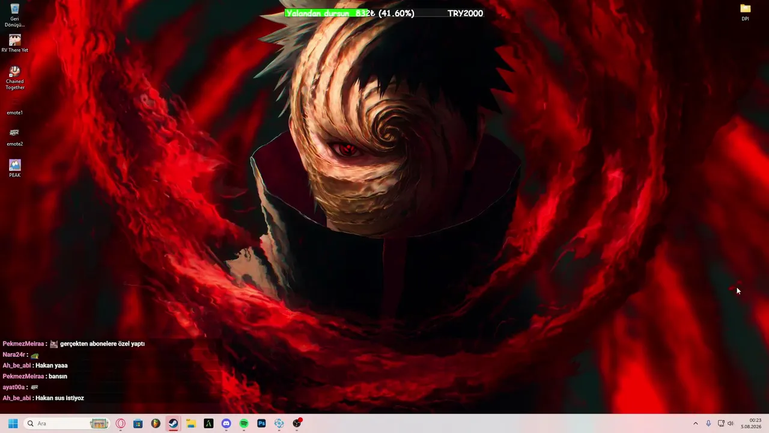Screen dimensions: 769x433
Task: Select the DPI folder on desktop
Action: 746,12
